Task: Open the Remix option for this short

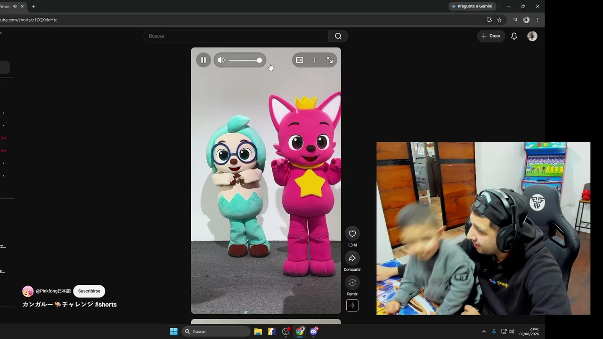Action: point(352,282)
